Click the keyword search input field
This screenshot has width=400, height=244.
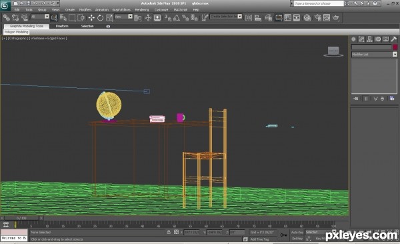(x=319, y=3)
